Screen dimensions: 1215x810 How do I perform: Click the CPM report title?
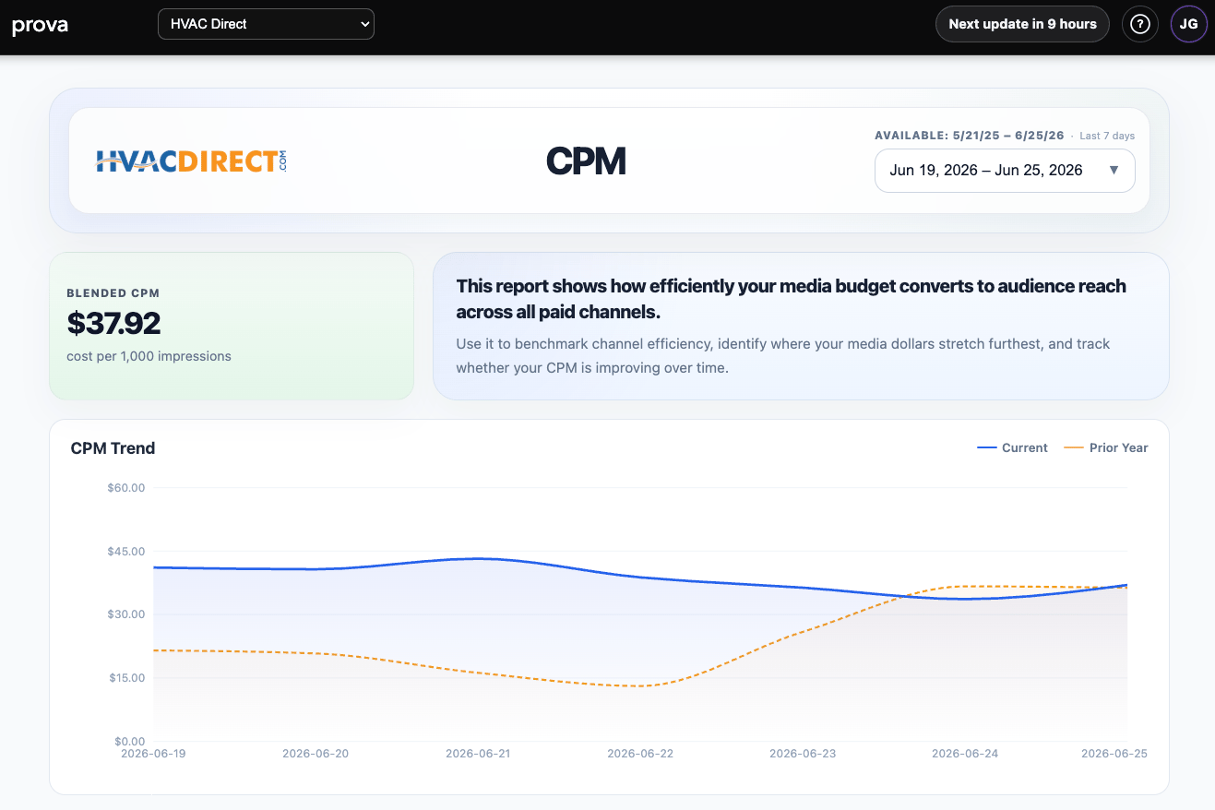pyautogui.click(x=586, y=161)
